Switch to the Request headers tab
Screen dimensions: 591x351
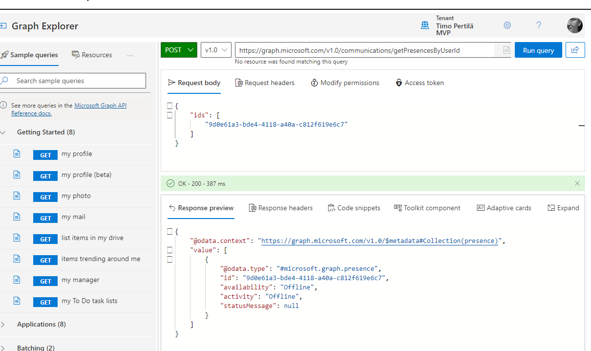(x=265, y=83)
